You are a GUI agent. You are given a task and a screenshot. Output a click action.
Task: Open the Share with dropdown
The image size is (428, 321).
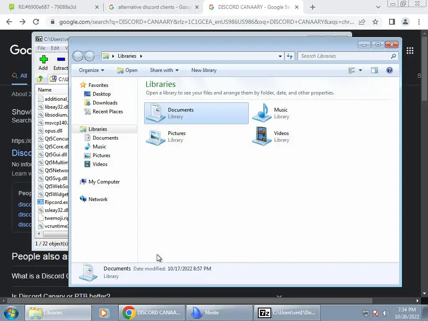click(164, 70)
